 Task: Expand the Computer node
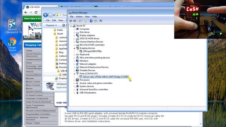pyautogui.click(x=74, y=29)
